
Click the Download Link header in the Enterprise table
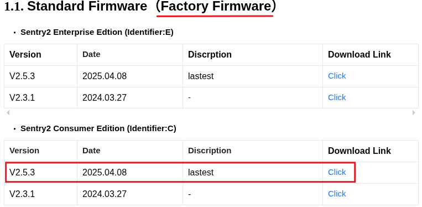pos(360,54)
